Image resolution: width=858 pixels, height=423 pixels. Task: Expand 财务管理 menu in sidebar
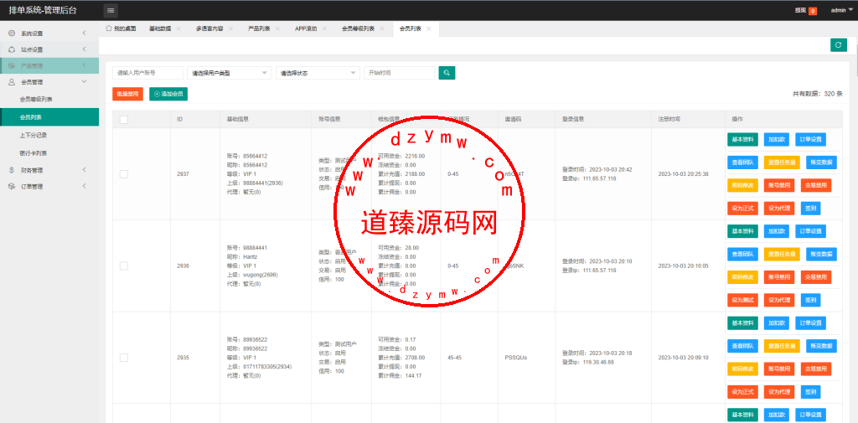[x=49, y=170]
